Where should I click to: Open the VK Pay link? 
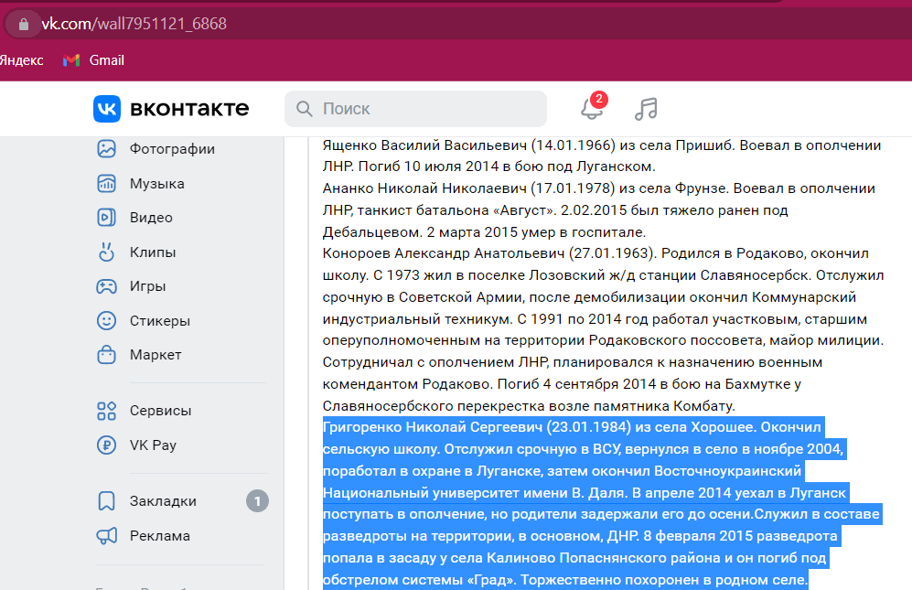(153, 445)
